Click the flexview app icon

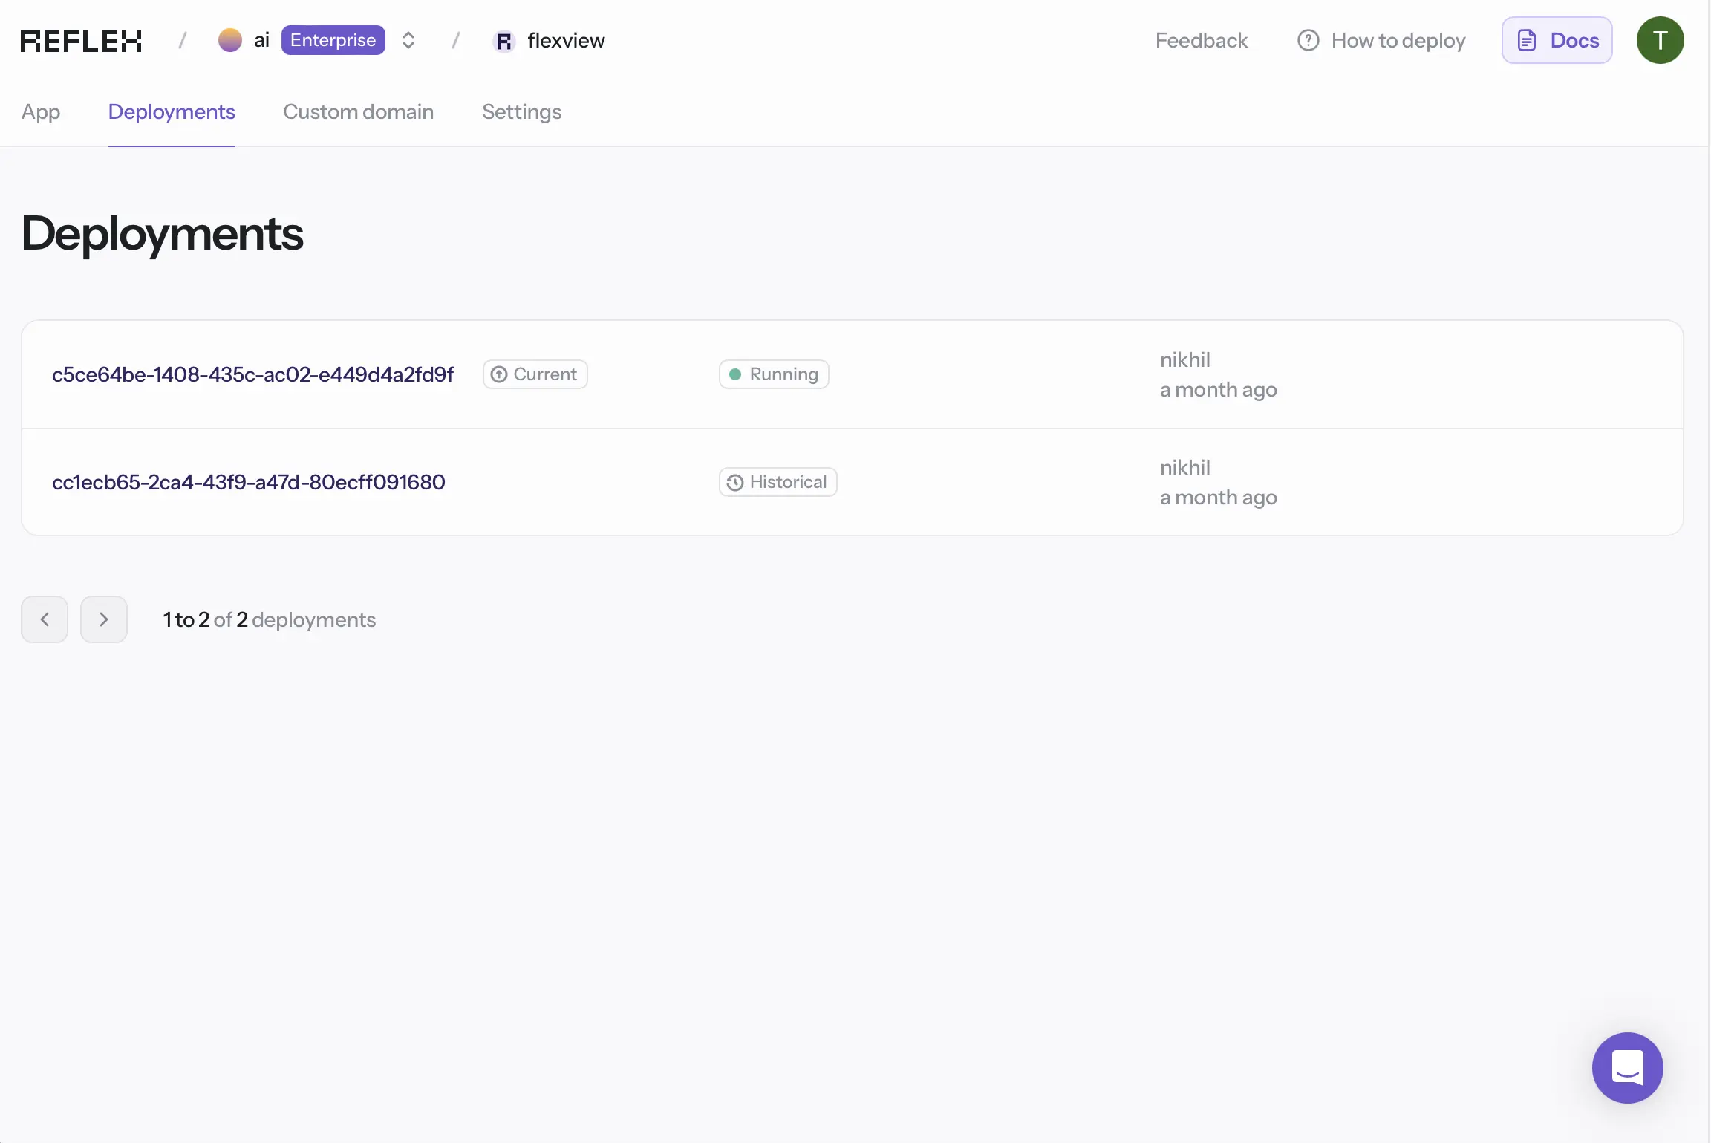pyautogui.click(x=504, y=41)
